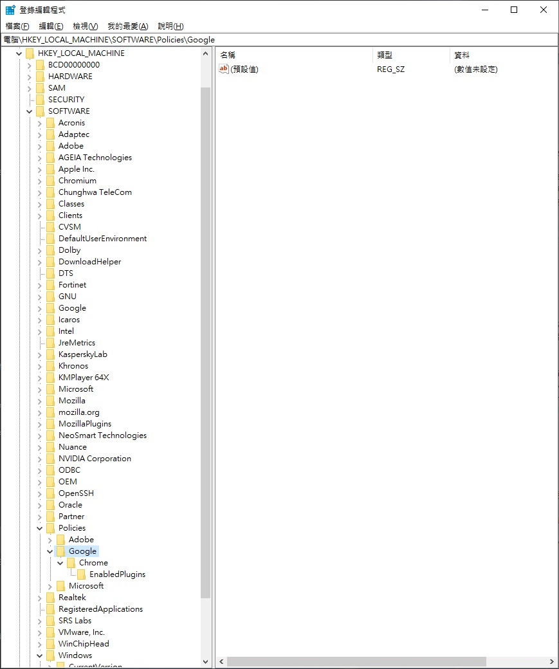Expand the SAM key
This screenshot has width=559, height=669.
click(x=29, y=88)
